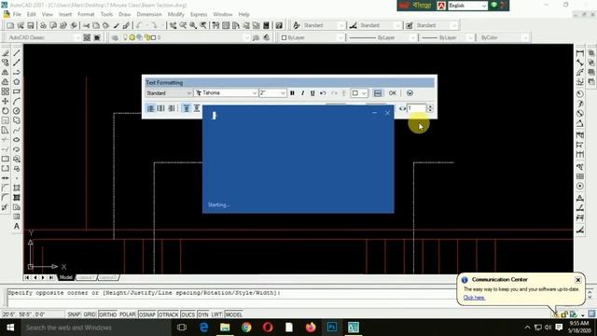Viewport: 597px width, 336px height.
Task: Toggle underline in Text Formatting
Action: pos(312,93)
